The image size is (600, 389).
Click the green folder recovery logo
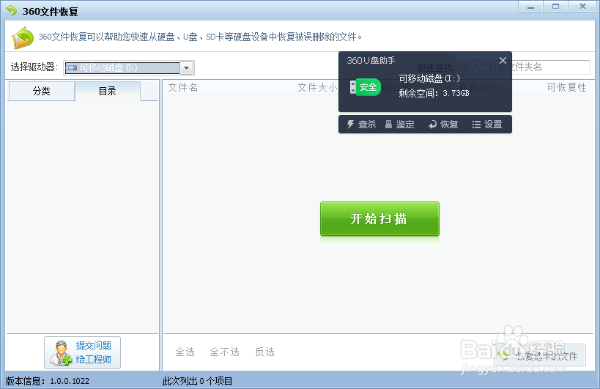[x=23, y=37]
